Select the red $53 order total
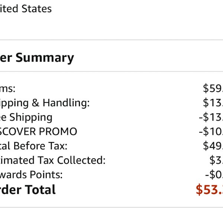The width and height of the screenshot is (223, 223). [210, 190]
